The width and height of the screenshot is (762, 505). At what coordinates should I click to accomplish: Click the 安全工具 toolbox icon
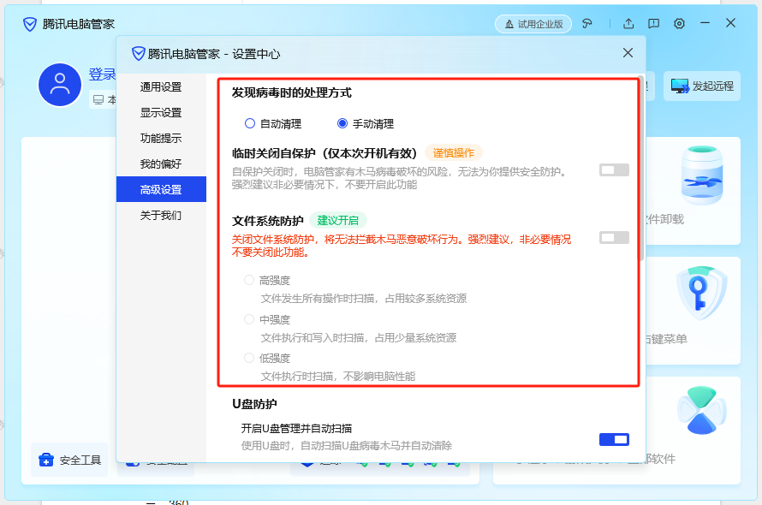(46, 460)
